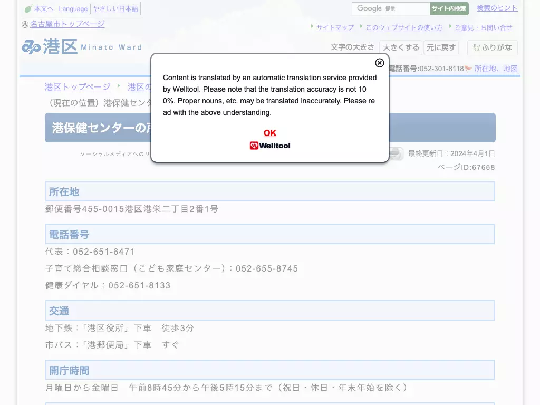
Task: Reset text size with 元に戻す
Action: coord(441,47)
